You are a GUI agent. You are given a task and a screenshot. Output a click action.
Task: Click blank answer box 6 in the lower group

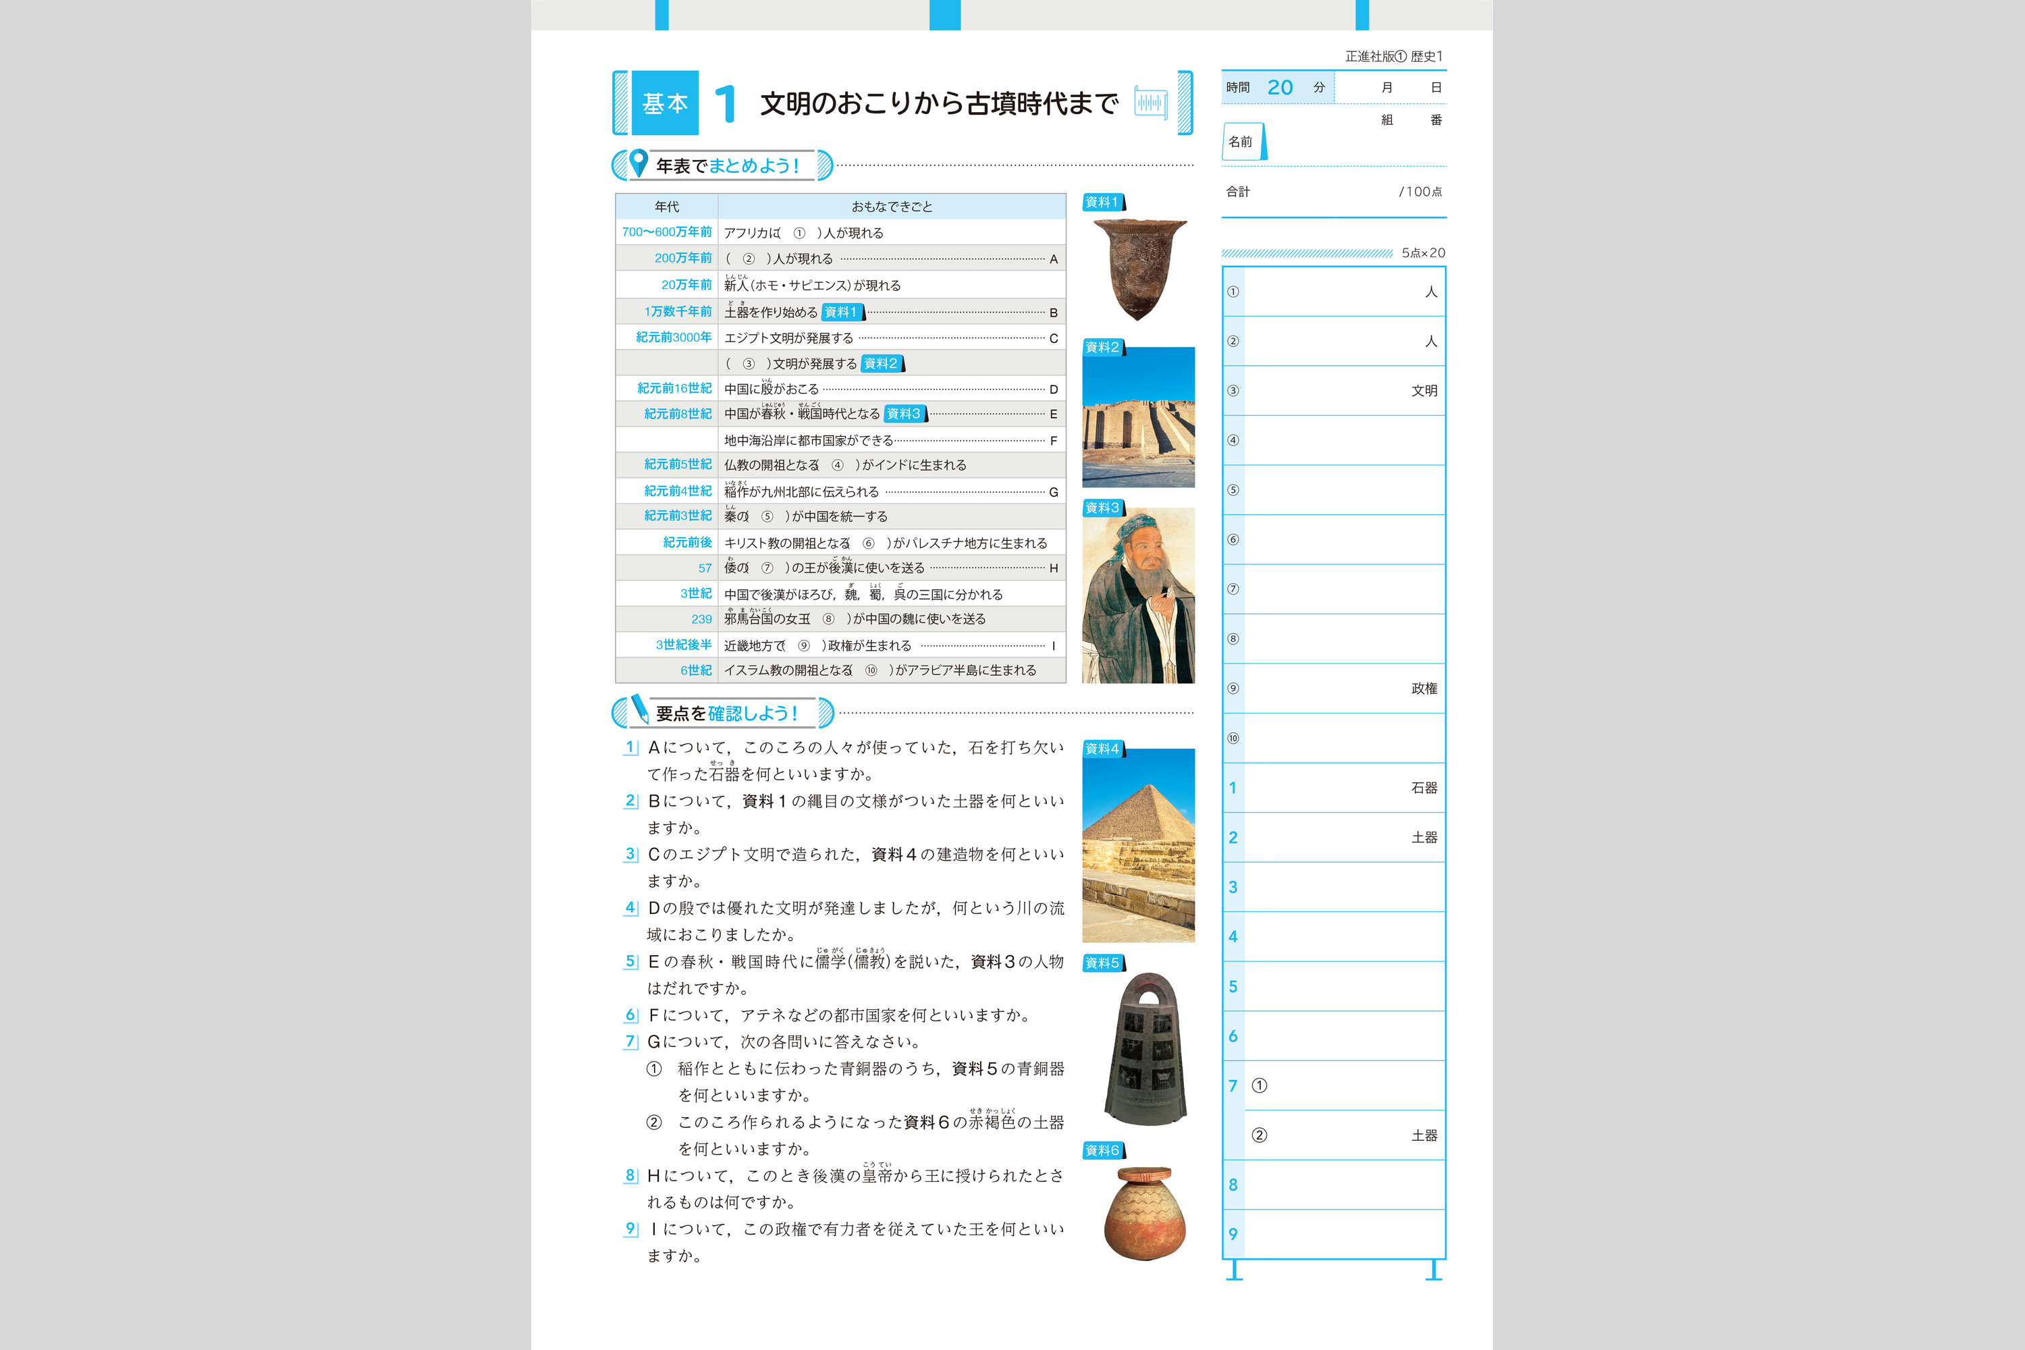(1344, 1035)
